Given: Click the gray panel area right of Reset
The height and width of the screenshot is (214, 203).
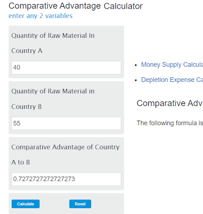Looking at the screenshot, I should (x=107, y=204).
